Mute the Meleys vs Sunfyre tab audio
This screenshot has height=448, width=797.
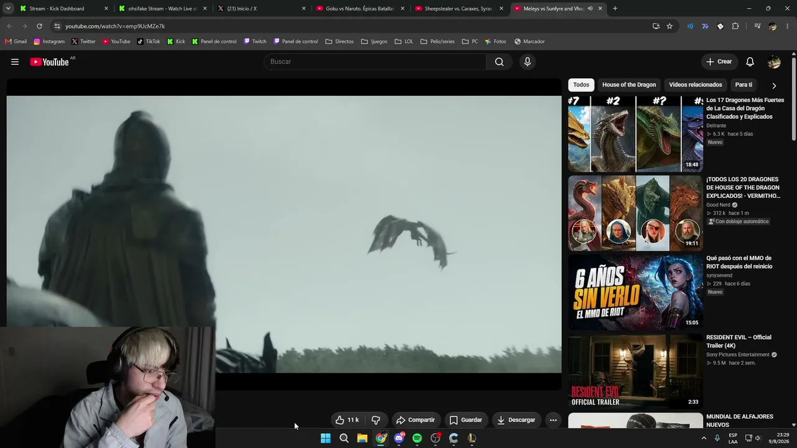click(x=590, y=9)
